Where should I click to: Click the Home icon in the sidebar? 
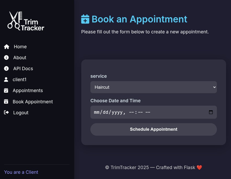pyautogui.click(x=7, y=46)
